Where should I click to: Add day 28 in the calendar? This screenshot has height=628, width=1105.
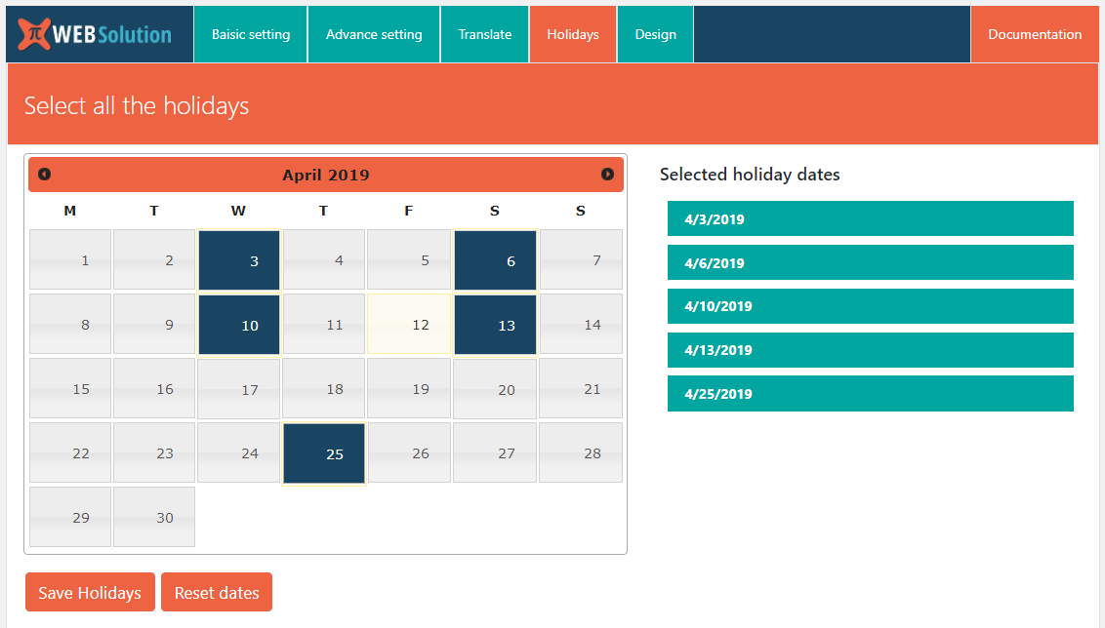point(581,452)
